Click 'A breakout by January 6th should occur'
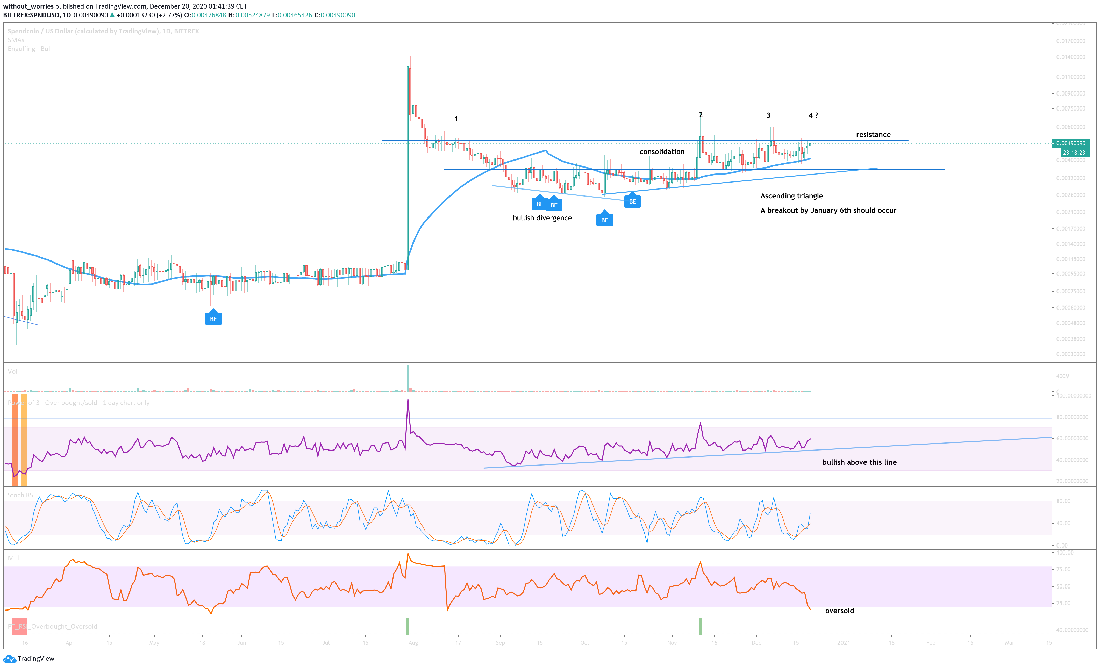Screen dimensions: 1100x668 (828, 210)
